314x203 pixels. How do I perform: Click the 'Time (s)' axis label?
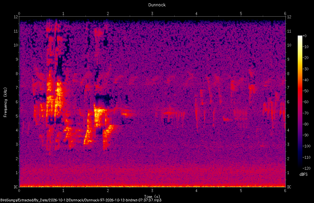point(152,197)
